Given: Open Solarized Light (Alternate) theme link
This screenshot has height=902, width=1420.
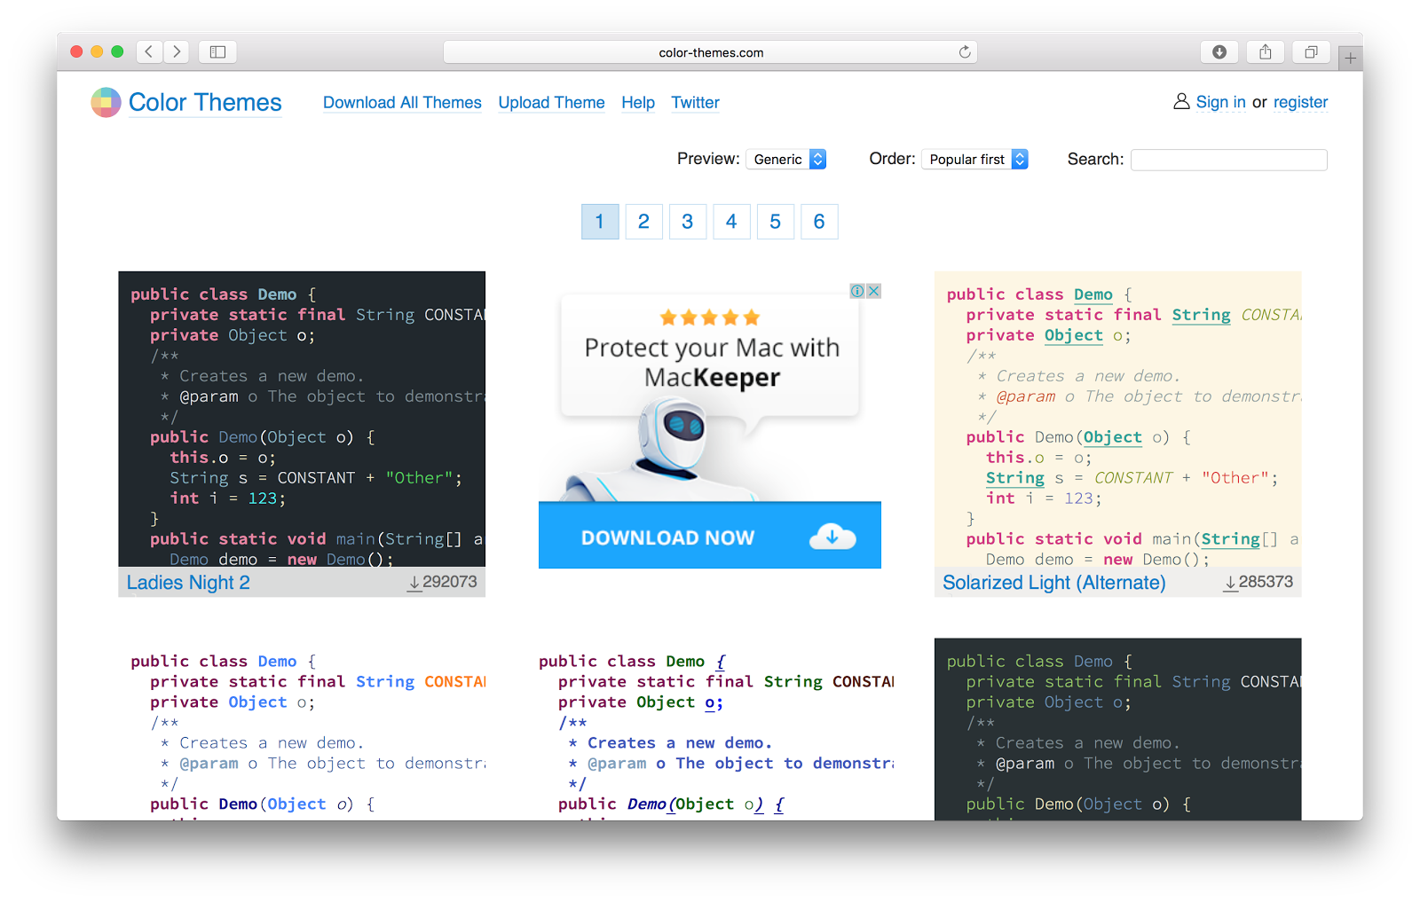Looking at the screenshot, I should click(x=1053, y=583).
